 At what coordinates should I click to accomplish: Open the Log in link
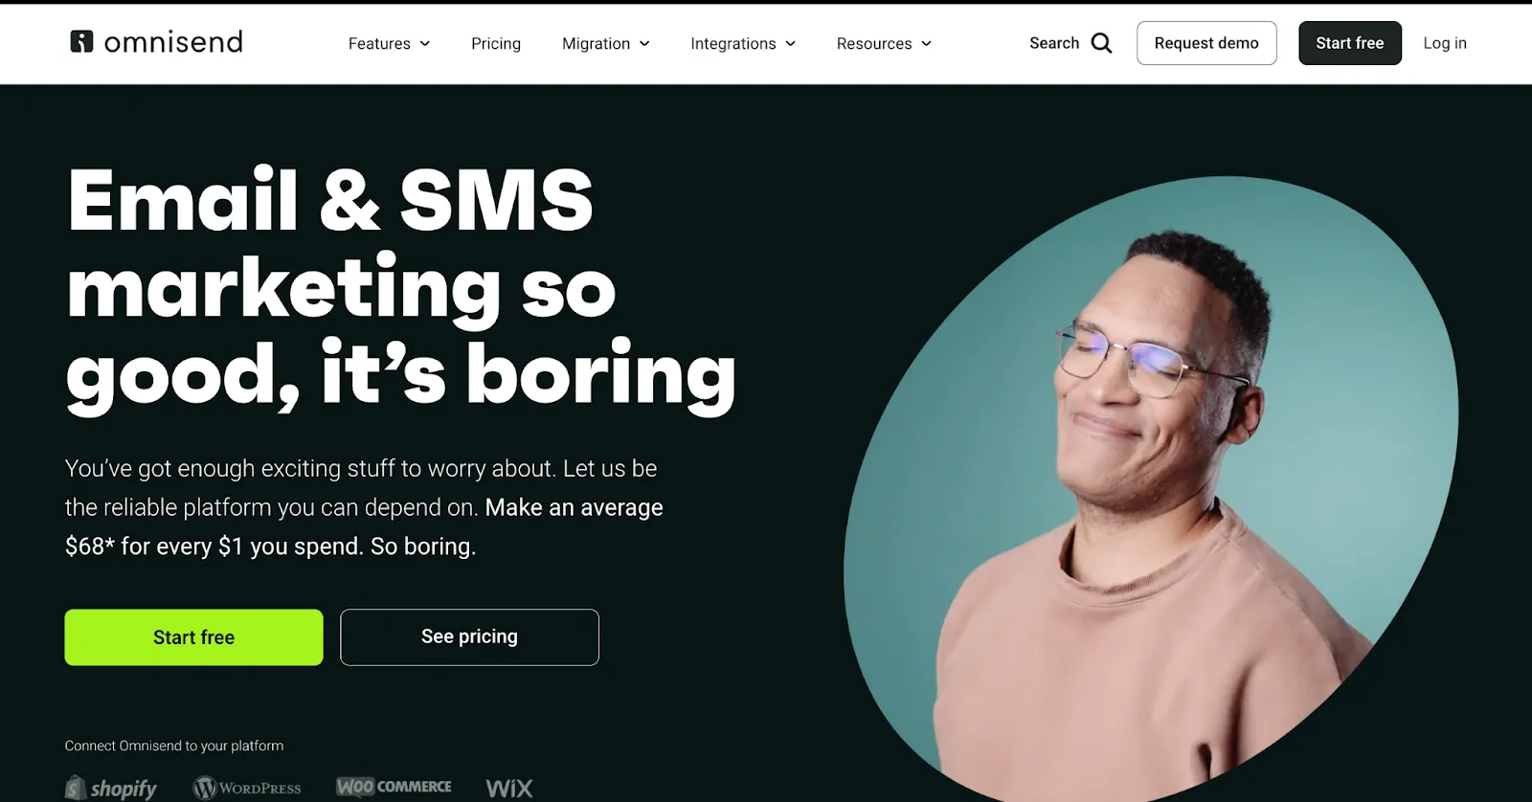coord(1445,43)
